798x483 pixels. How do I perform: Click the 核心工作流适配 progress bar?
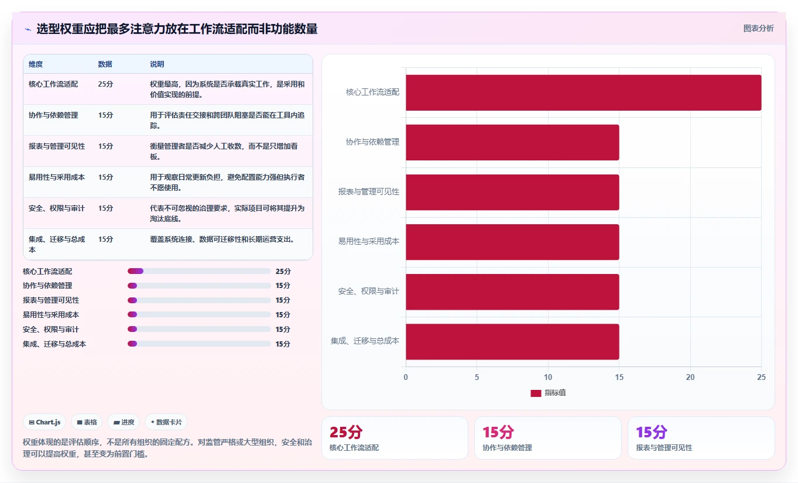pos(199,271)
